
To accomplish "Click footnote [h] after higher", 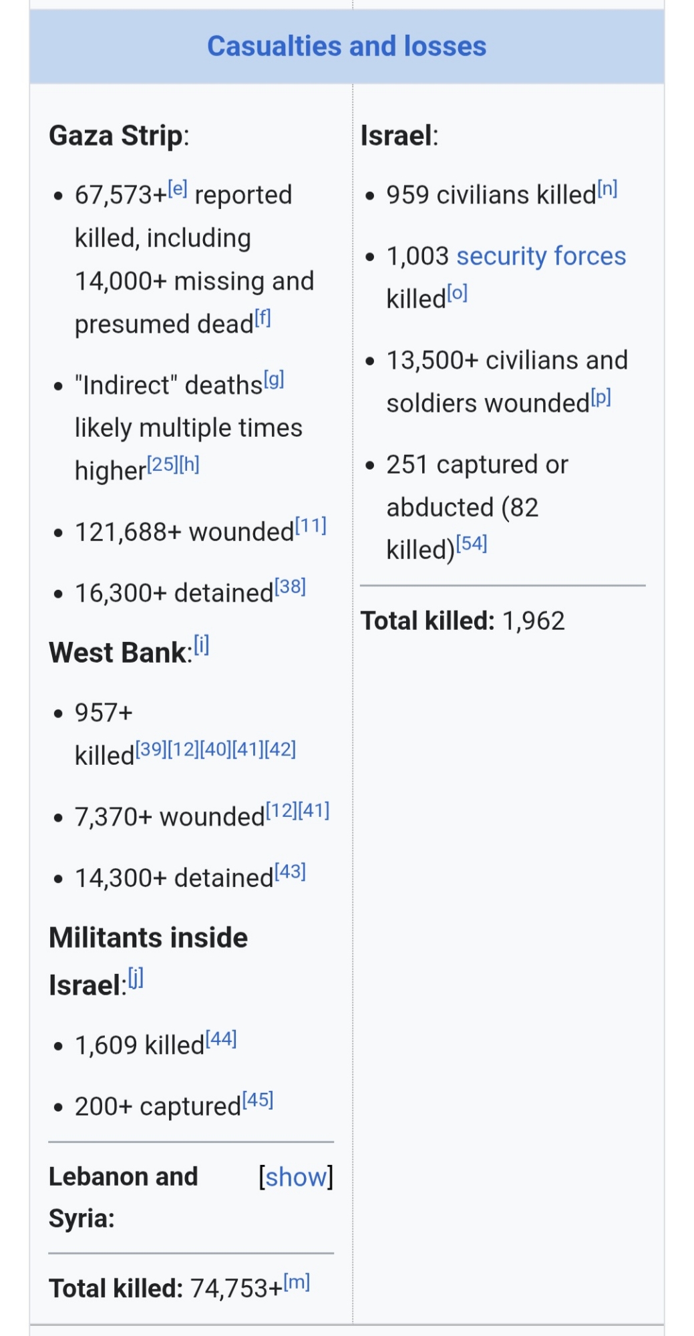I will pos(190,464).
